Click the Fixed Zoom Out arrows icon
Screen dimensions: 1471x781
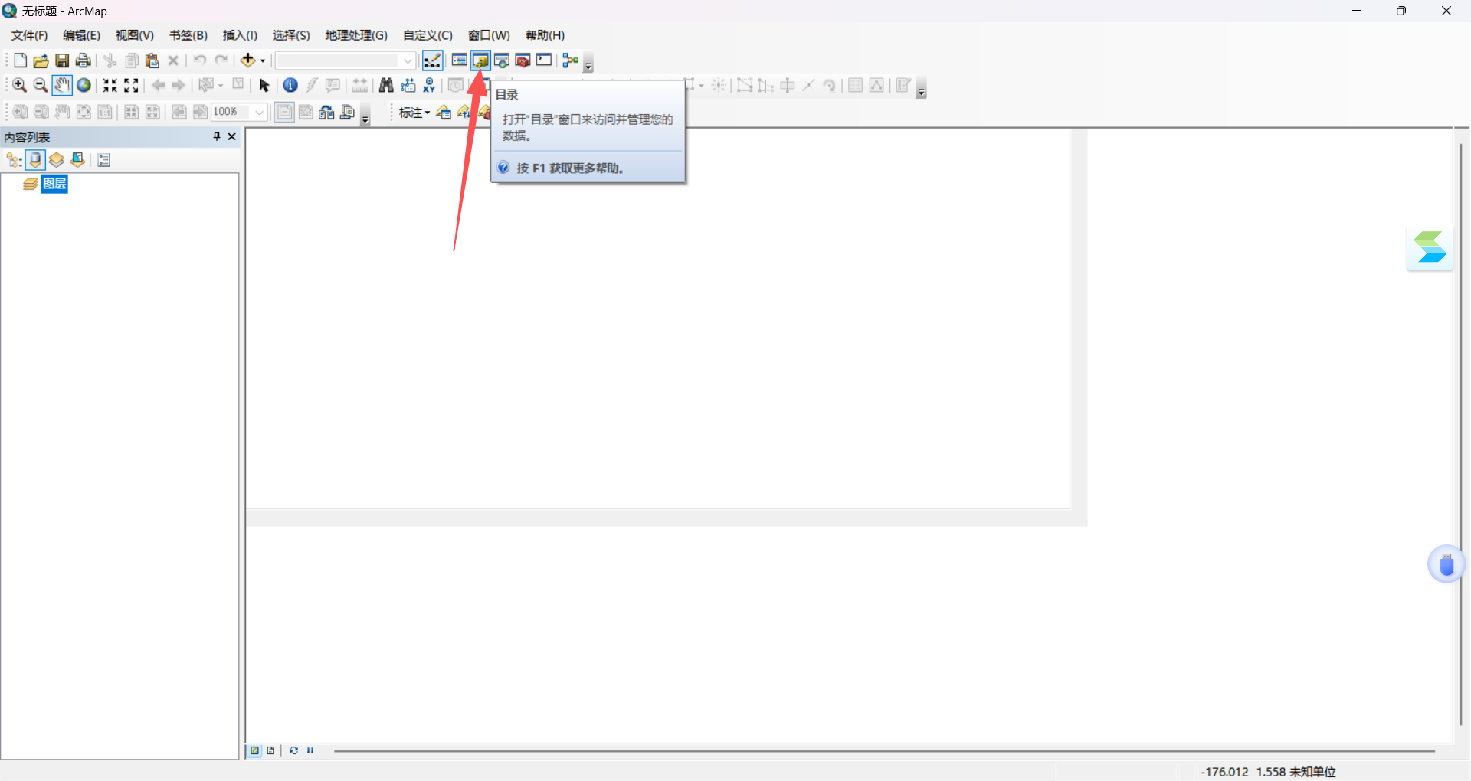(131, 85)
